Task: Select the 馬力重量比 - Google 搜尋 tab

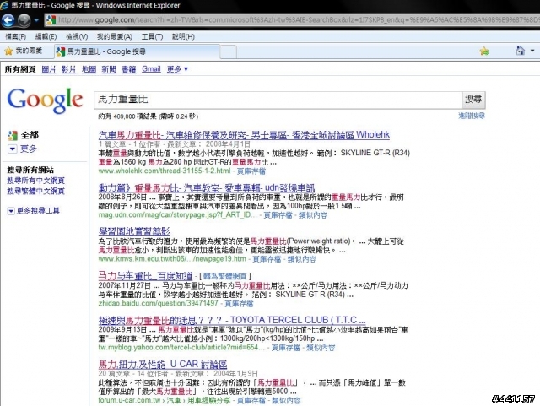Action: [137, 51]
